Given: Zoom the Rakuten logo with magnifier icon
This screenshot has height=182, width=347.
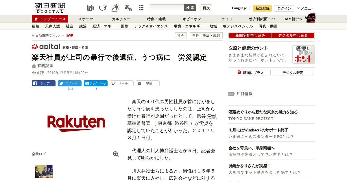Looking at the screenshot, I should click(116, 154).
